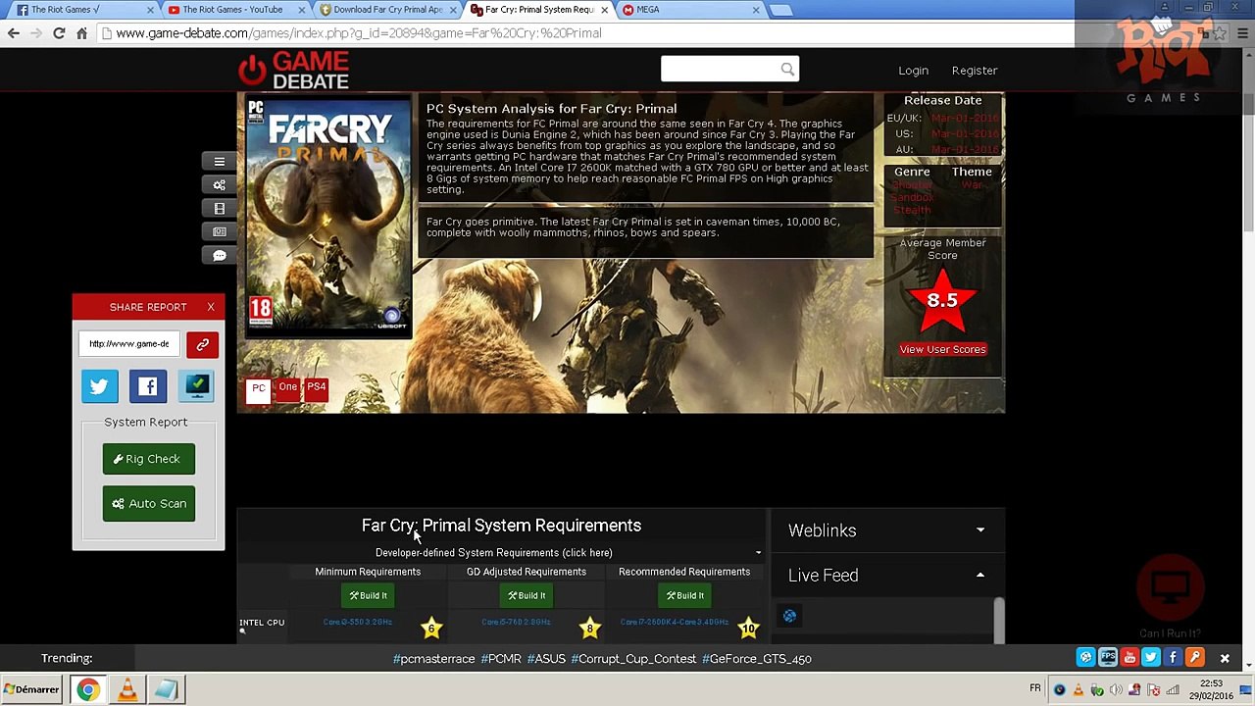The width and height of the screenshot is (1255, 706).
Task: Open the #pcmasterrace trending tag
Action: [433, 659]
